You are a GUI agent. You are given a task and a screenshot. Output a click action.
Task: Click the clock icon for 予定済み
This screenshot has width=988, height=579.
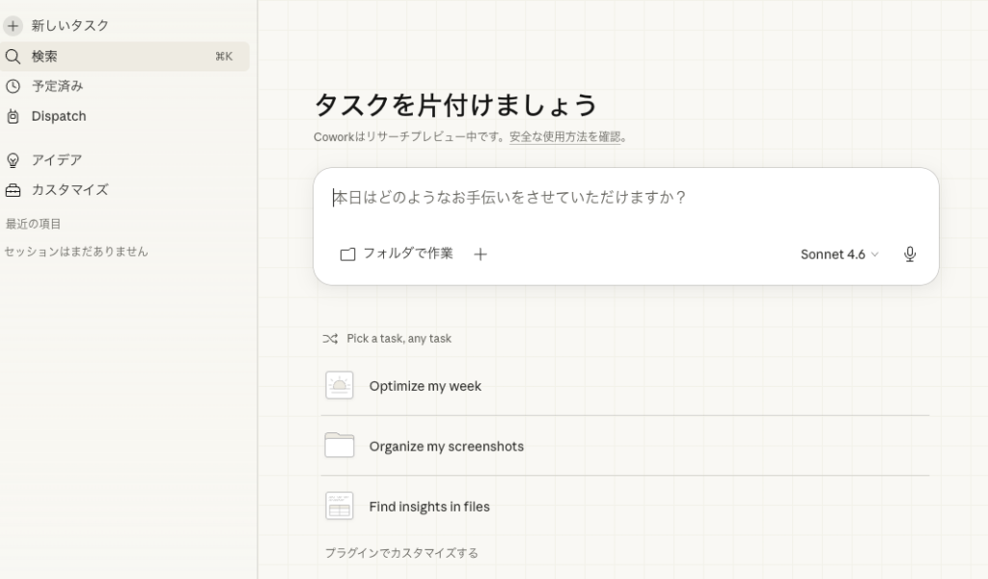click(13, 86)
